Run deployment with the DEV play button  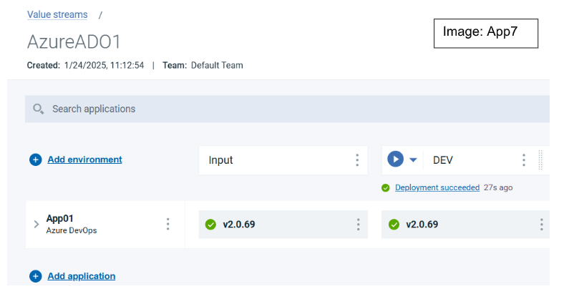(395, 160)
